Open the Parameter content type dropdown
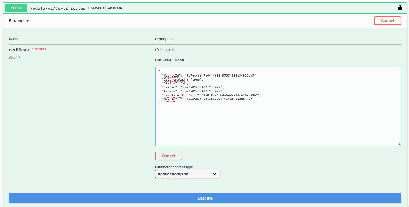The image size is (409, 207). pyautogui.click(x=187, y=174)
